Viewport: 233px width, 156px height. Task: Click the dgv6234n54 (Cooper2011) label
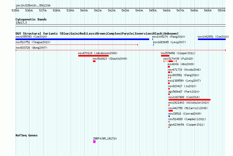tap(186, 125)
